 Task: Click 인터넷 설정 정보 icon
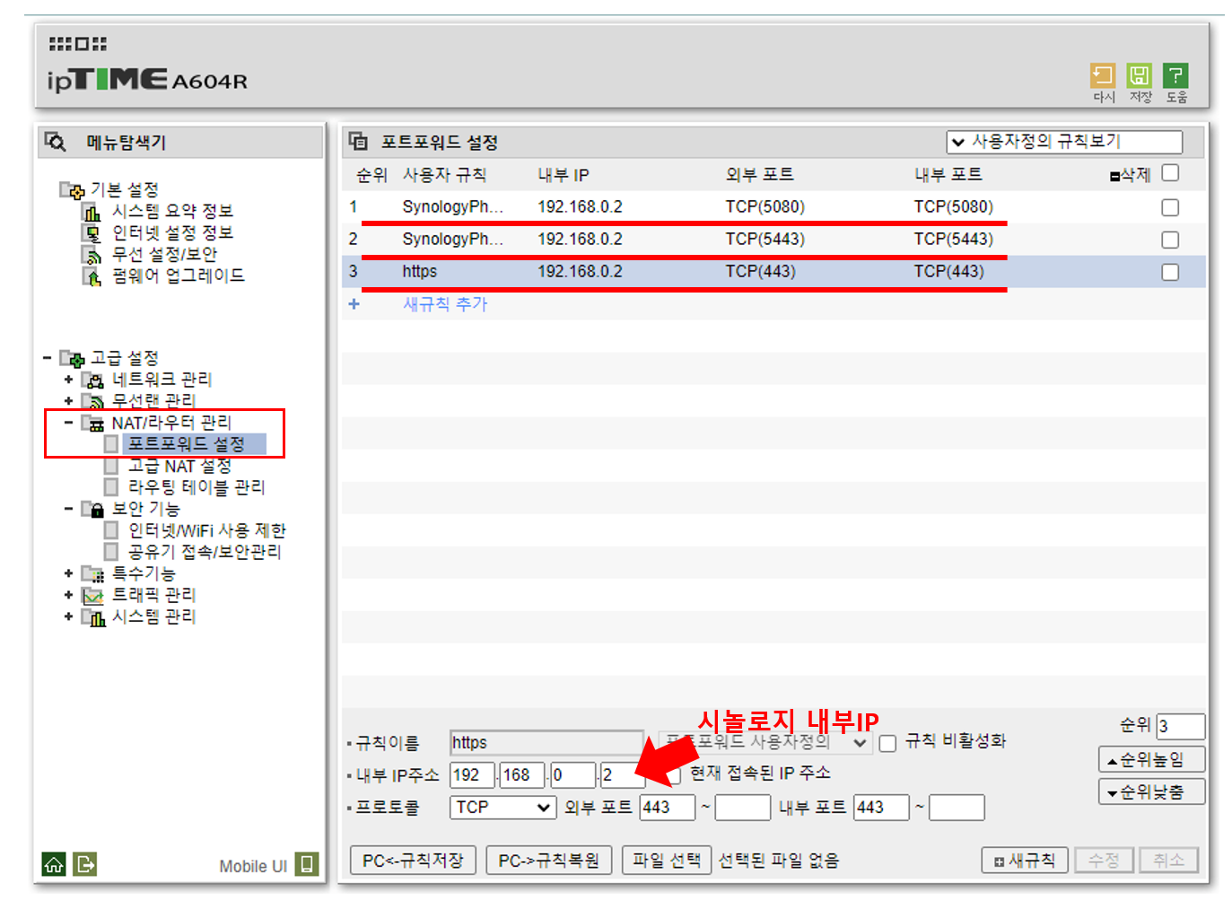pos(92,233)
